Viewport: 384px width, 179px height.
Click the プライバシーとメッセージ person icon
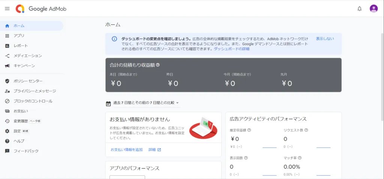point(7,91)
